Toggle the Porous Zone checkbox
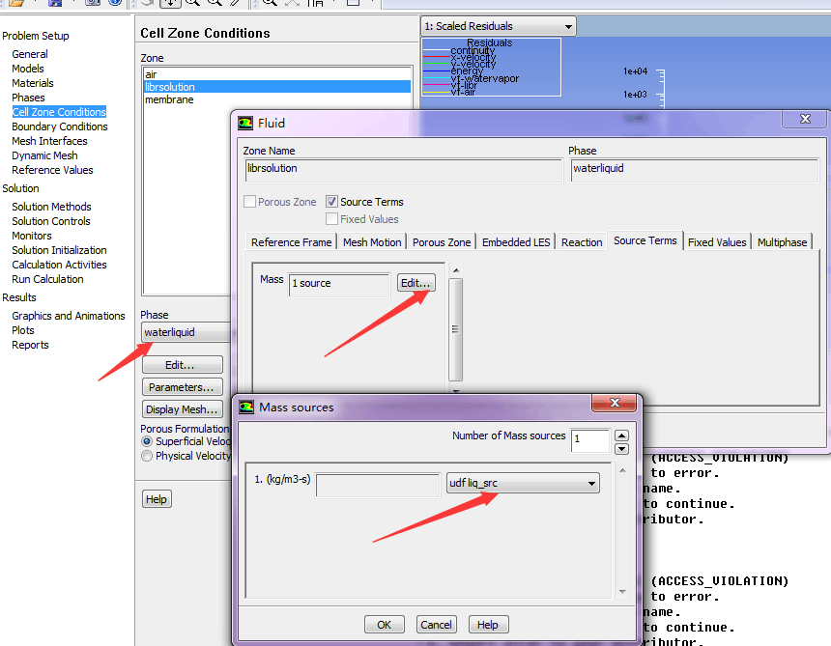Image resolution: width=831 pixels, height=646 pixels. [249, 202]
